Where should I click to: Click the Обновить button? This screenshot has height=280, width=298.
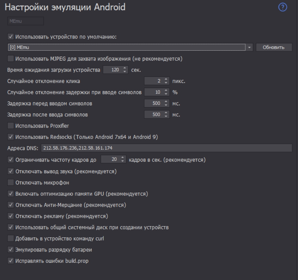274,47
